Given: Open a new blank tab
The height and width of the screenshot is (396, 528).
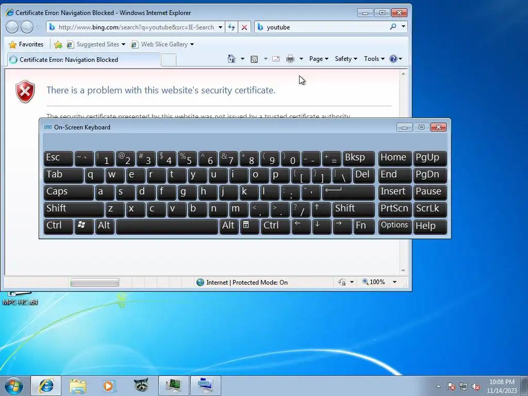Looking at the screenshot, I should tap(169, 60).
